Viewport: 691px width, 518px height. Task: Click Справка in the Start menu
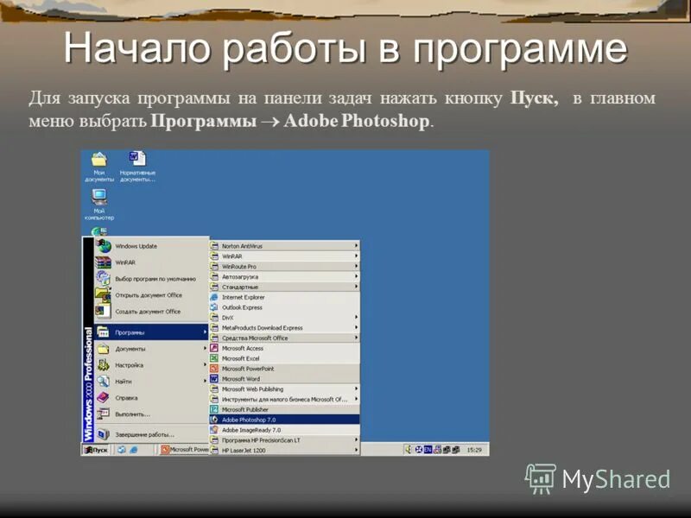point(152,398)
